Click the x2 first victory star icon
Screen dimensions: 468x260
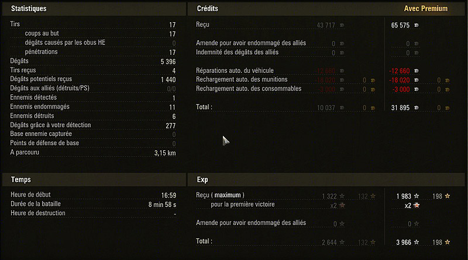pyautogui.click(x=417, y=205)
